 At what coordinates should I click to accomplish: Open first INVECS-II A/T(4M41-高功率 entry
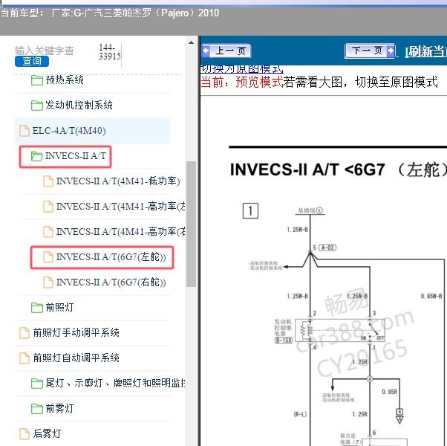121,207
